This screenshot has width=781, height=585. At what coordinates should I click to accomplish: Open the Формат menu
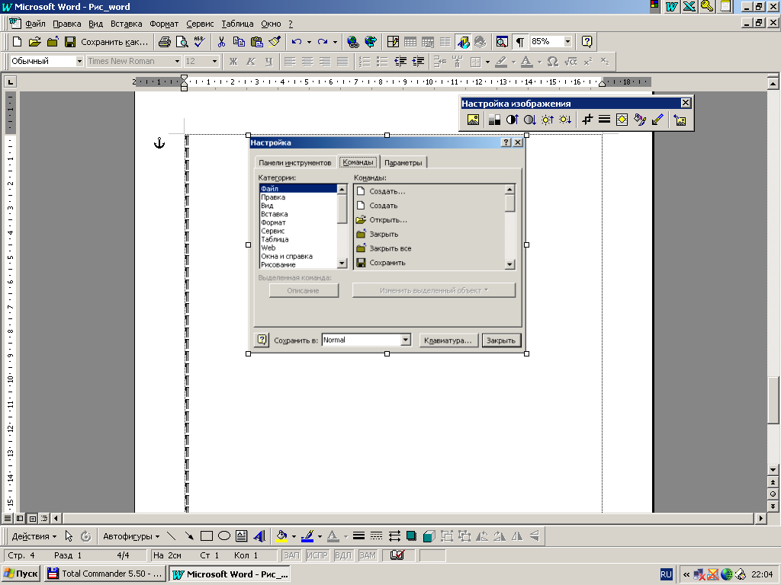[164, 24]
